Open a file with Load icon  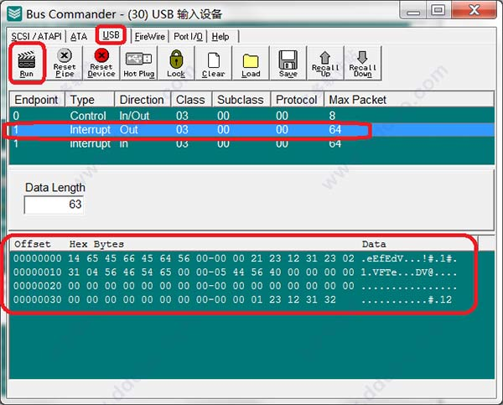[251, 63]
